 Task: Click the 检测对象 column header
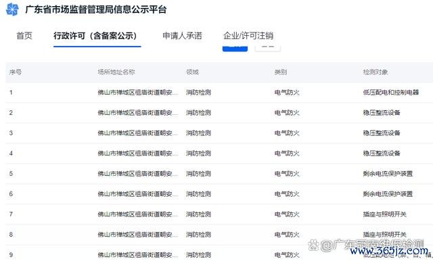click(375, 72)
